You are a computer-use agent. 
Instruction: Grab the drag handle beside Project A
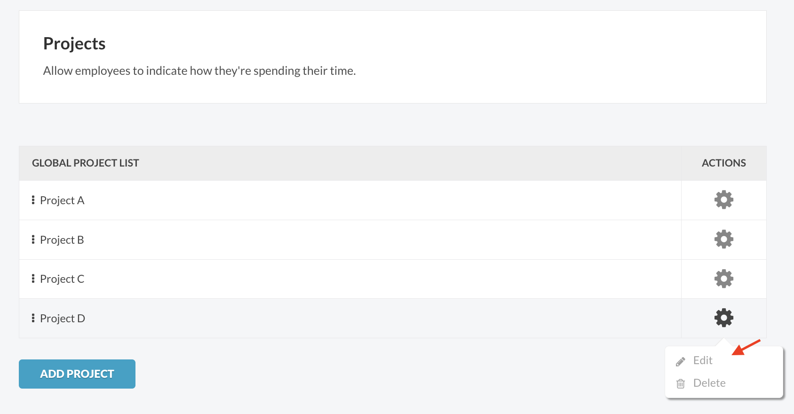coord(33,200)
